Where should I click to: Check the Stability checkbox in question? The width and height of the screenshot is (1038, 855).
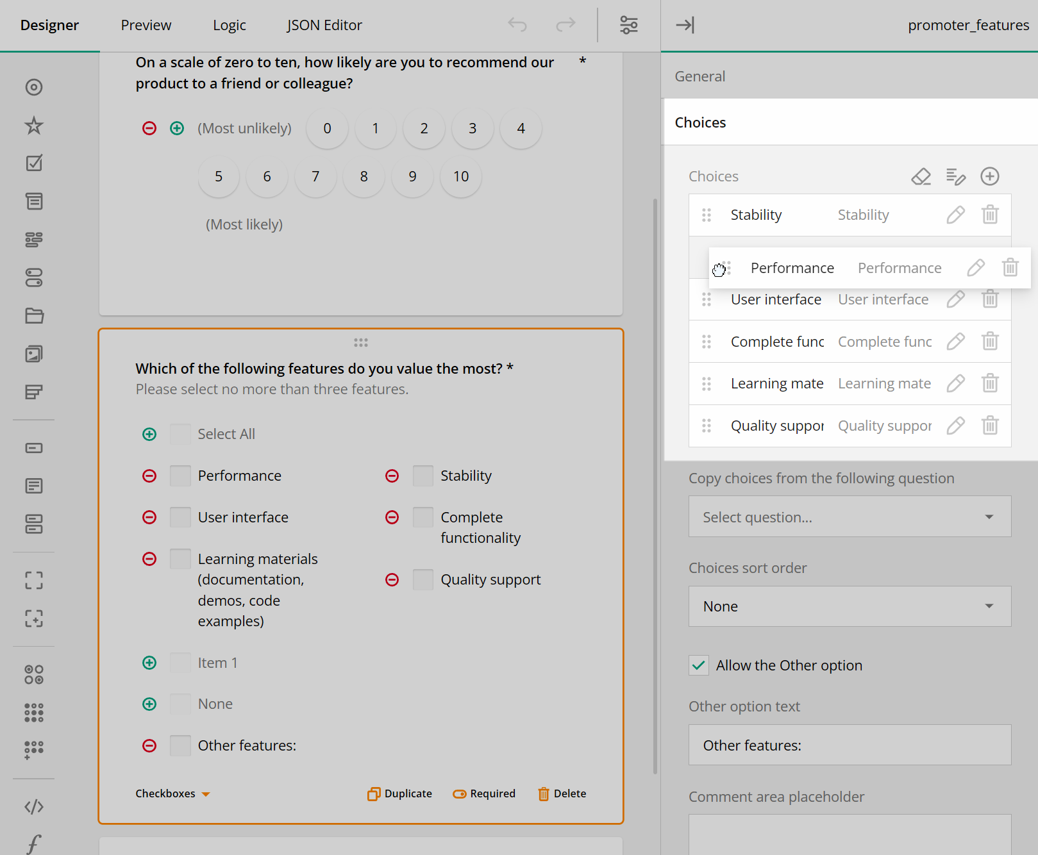(x=423, y=476)
